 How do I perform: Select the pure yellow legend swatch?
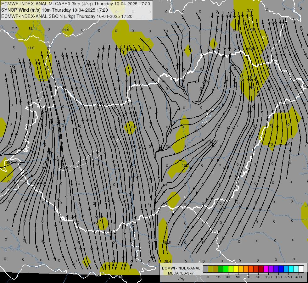(x=236, y=269)
